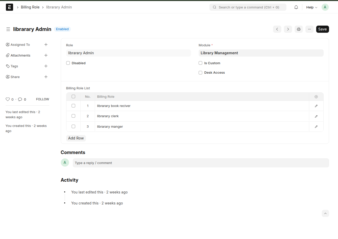Image resolution: width=338 pixels, height=239 pixels.
Task: Navigate to Billing Role breadcrumb
Action: pyautogui.click(x=30, y=7)
